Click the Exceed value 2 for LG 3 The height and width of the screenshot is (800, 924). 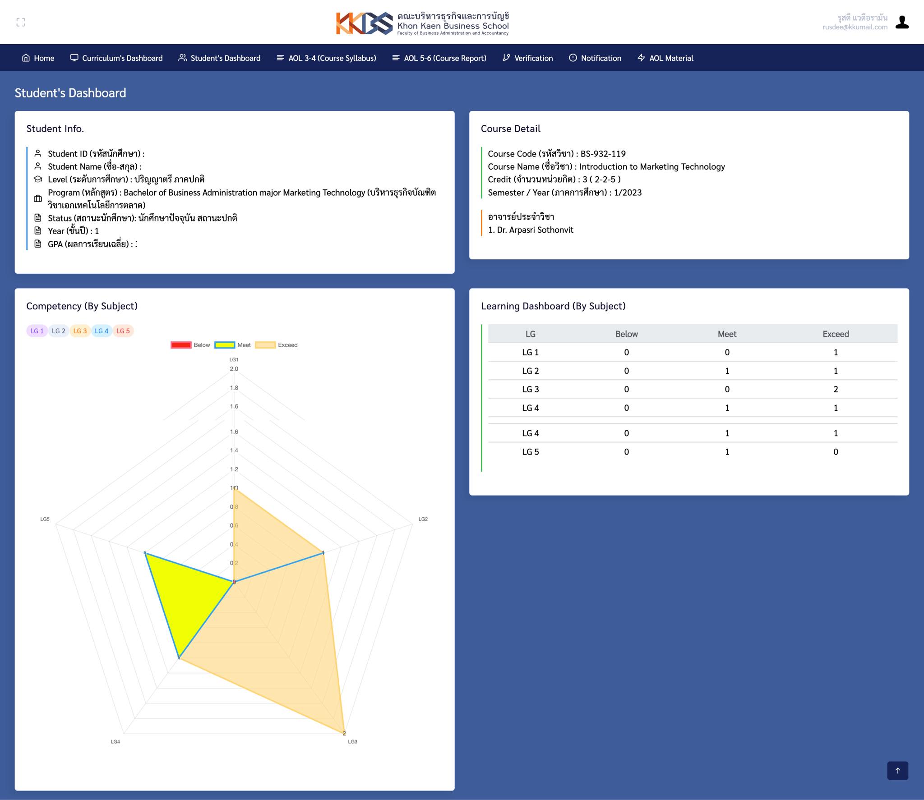click(836, 389)
